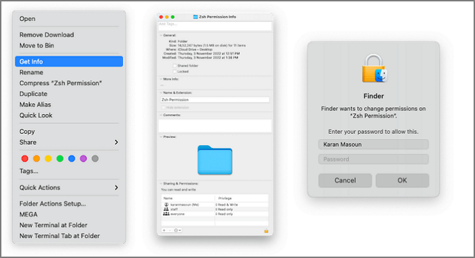Click the lock icon in the Info window

(266, 231)
